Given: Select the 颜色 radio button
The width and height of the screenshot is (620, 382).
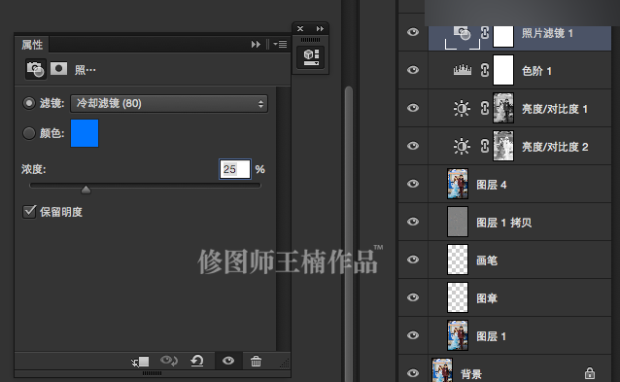Looking at the screenshot, I should (29, 133).
